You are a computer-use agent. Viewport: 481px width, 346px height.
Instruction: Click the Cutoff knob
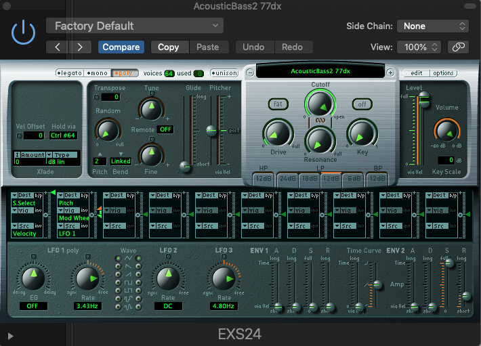pos(320,104)
